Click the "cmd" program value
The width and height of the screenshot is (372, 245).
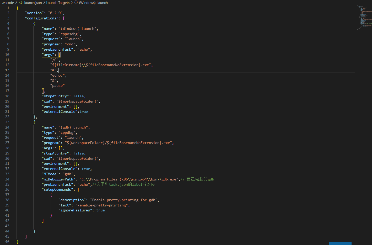click(x=70, y=44)
